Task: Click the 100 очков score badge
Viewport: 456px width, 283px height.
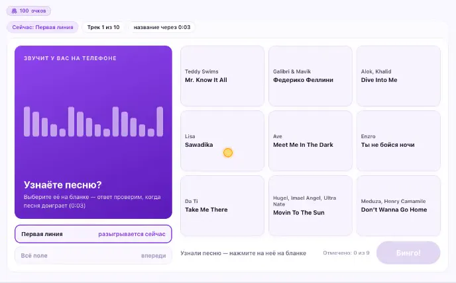Action: (28, 11)
